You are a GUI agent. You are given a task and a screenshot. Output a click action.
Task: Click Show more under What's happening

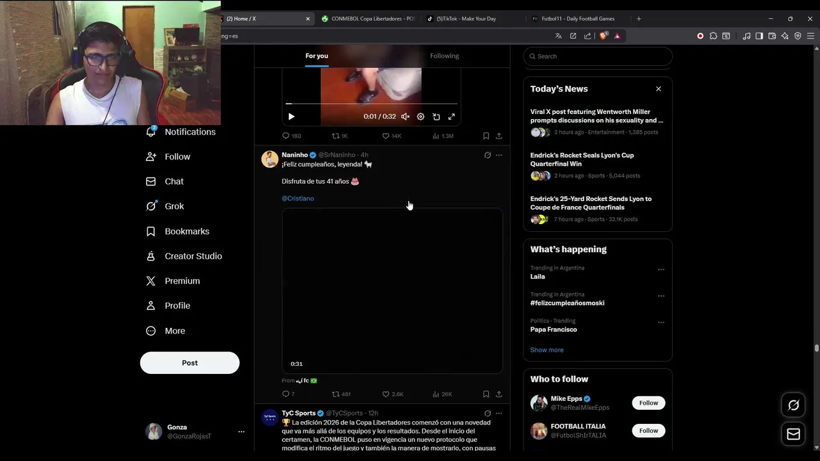pyautogui.click(x=547, y=350)
